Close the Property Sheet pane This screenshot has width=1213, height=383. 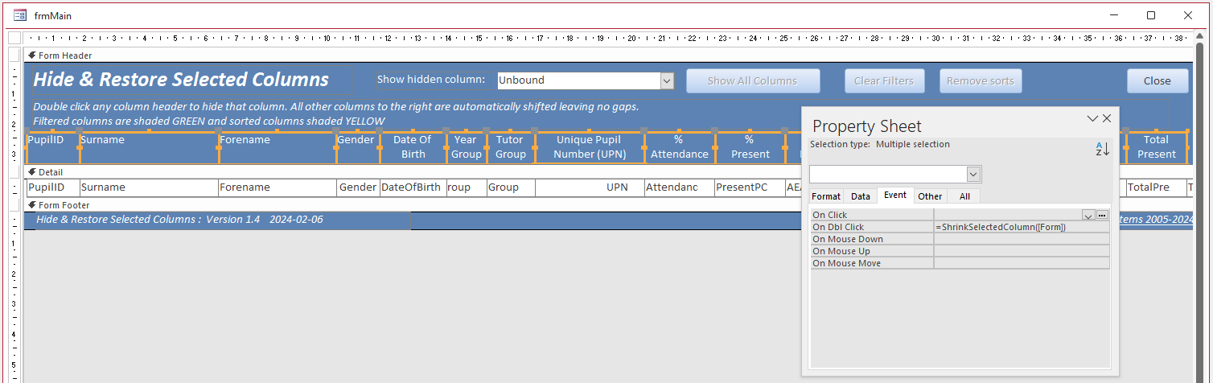(x=1107, y=118)
